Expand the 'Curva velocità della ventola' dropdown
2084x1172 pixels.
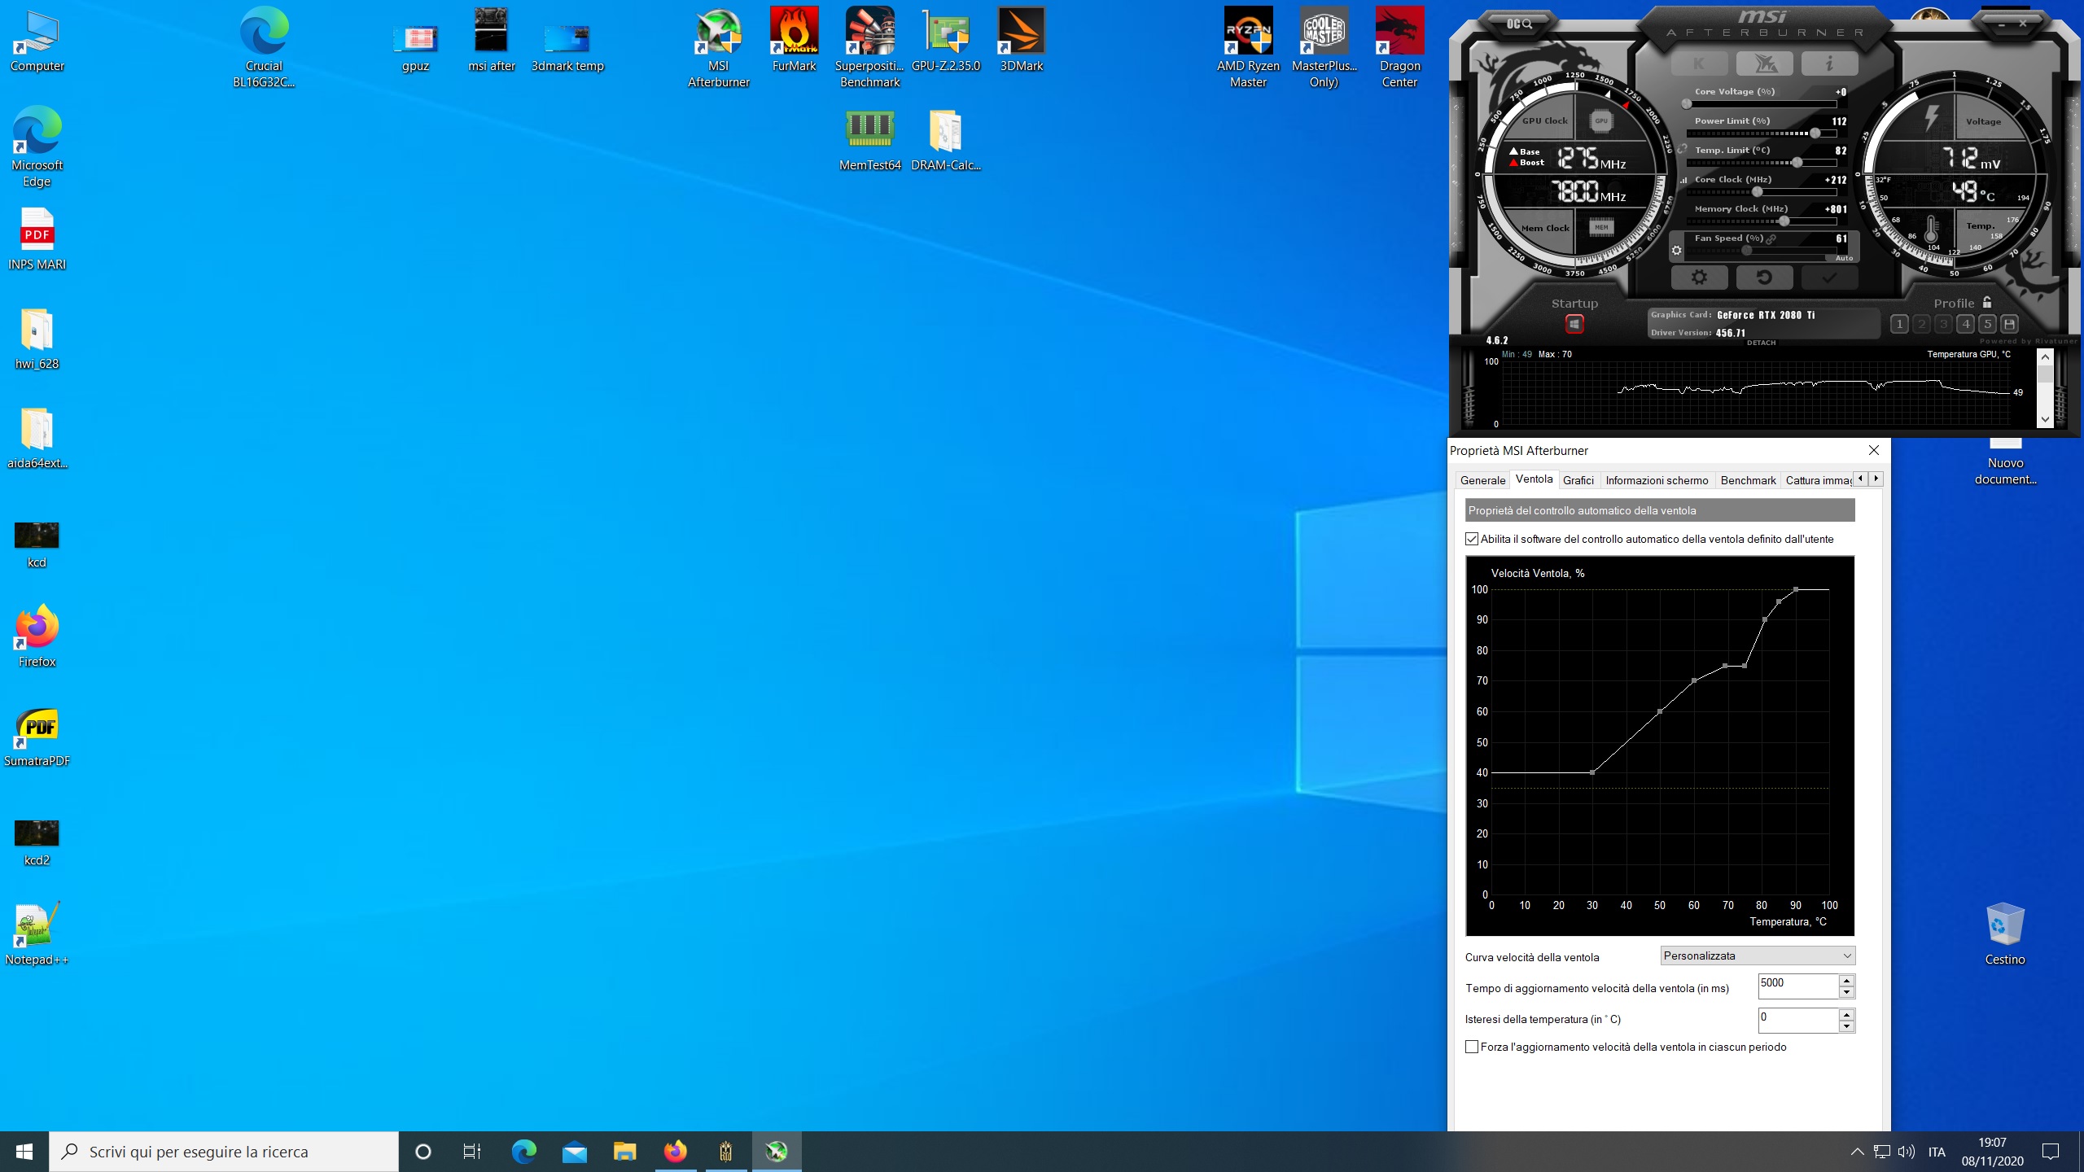(1758, 956)
